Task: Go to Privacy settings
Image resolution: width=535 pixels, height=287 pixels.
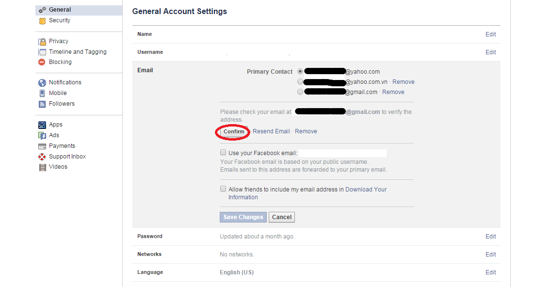Action: pos(58,41)
